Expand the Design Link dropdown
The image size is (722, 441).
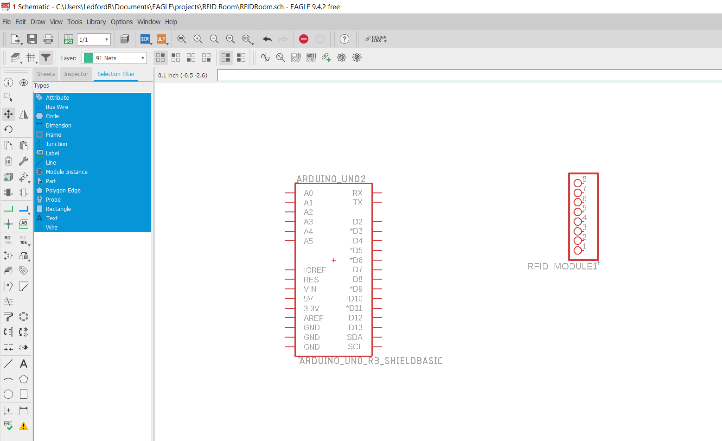coord(385,41)
